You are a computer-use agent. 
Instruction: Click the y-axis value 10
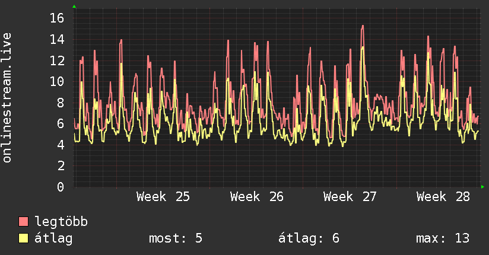pyautogui.click(x=57, y=82)
